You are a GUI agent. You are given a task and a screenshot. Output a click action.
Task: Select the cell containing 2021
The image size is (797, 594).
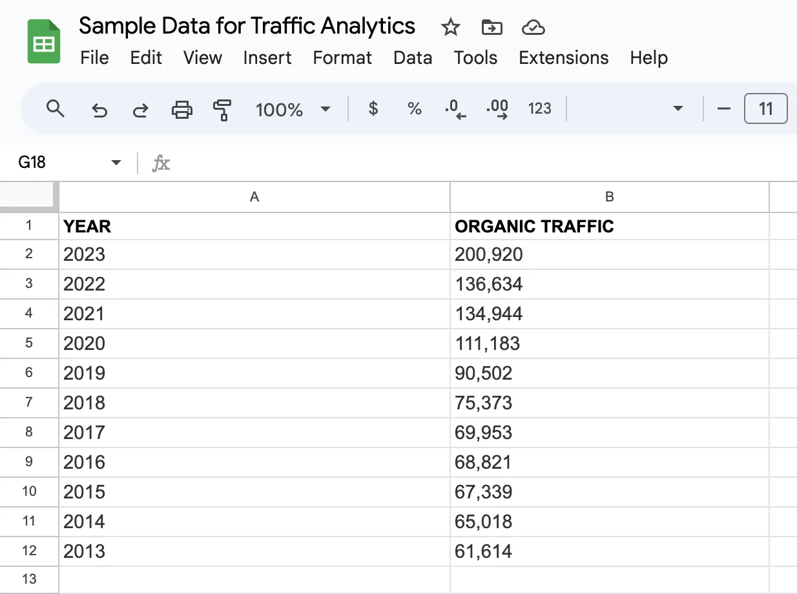(x=254, y=314)
